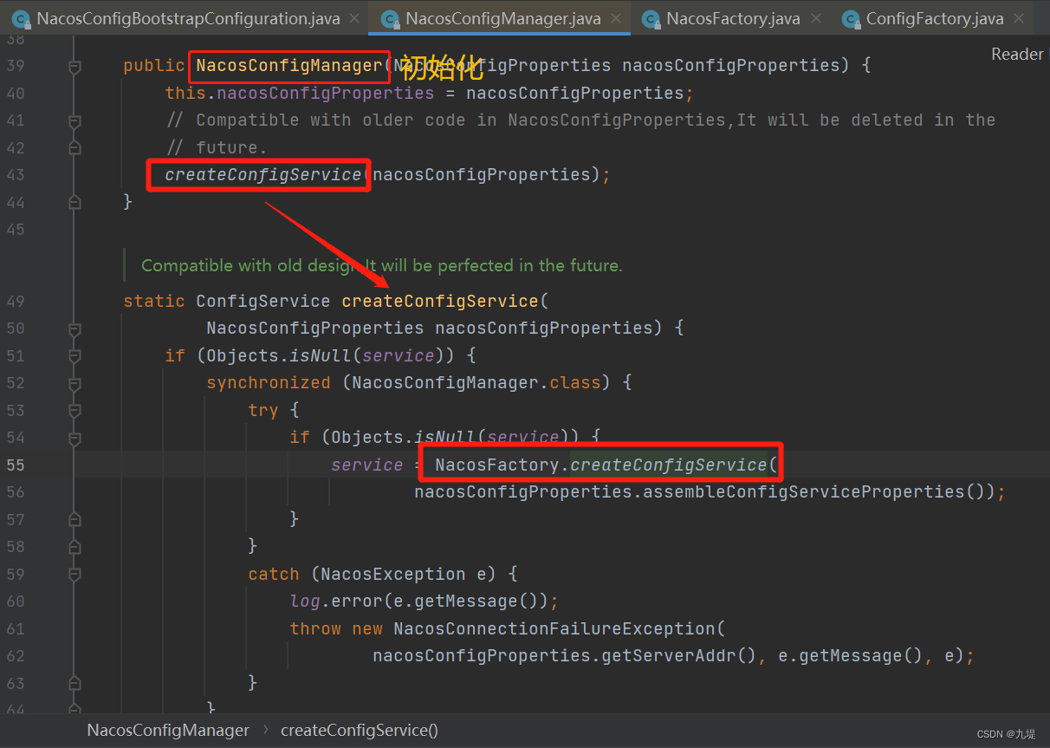Click the public keyword on line 39
This screenshot has width=1050, height=748.
[x=154, y=65]
